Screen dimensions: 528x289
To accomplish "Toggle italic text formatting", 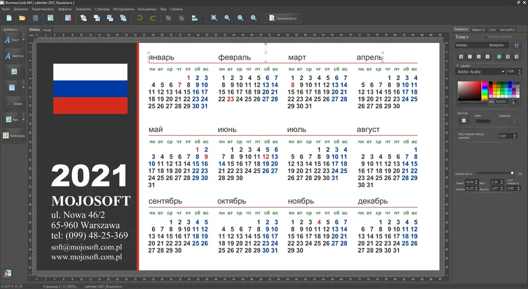I will pyautogui.click(x=470, y=57).
